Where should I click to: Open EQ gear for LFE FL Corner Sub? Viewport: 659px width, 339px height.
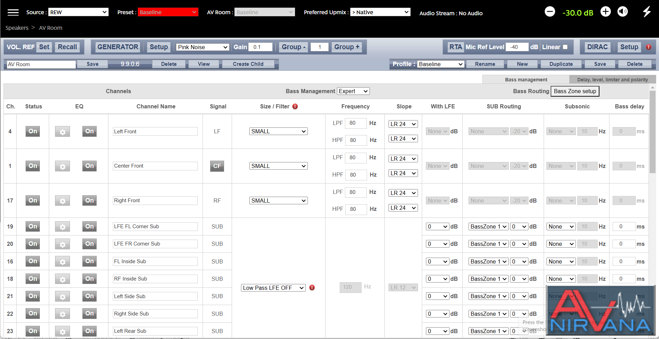coord(62,227)
